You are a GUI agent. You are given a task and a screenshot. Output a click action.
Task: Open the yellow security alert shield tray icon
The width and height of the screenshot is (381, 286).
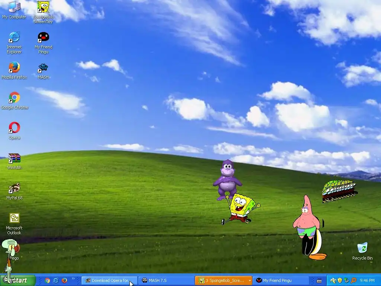point(340,280)
